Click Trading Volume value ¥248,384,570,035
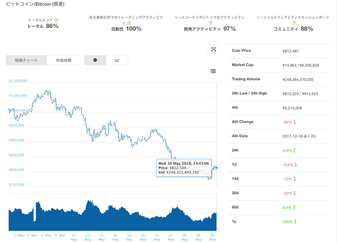This screenshot has width=337, height=242. [298, 79]
